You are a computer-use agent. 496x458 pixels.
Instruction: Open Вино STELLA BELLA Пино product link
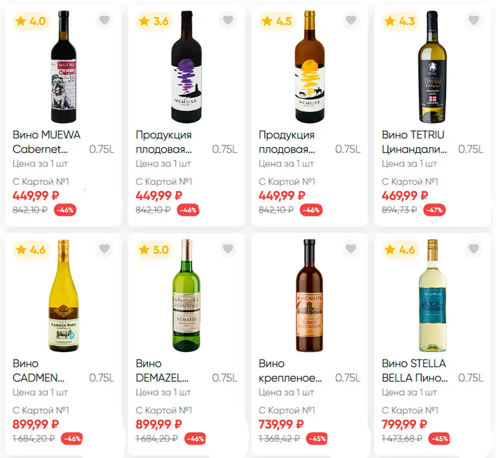[x=414, y=371]
